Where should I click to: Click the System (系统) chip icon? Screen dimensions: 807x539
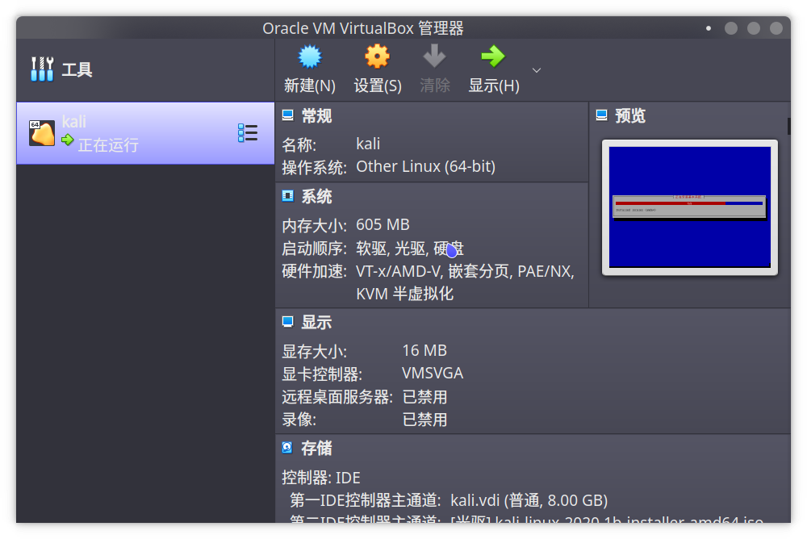pyautogui.click(x=288, y=195)
